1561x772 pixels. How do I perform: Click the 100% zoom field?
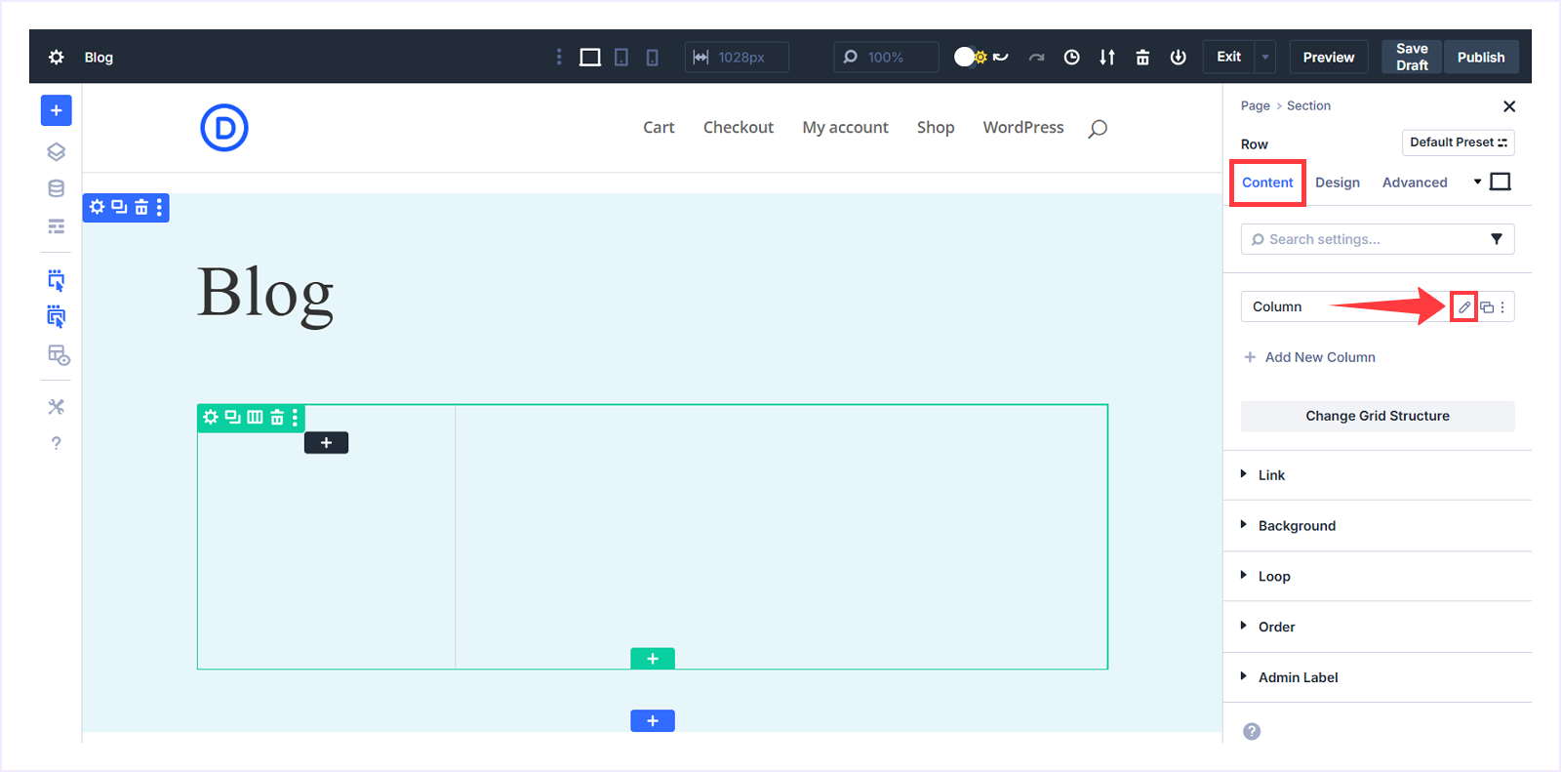886,57
